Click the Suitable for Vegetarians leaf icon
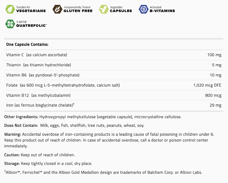The image size is (228, 183). [10, 9]
